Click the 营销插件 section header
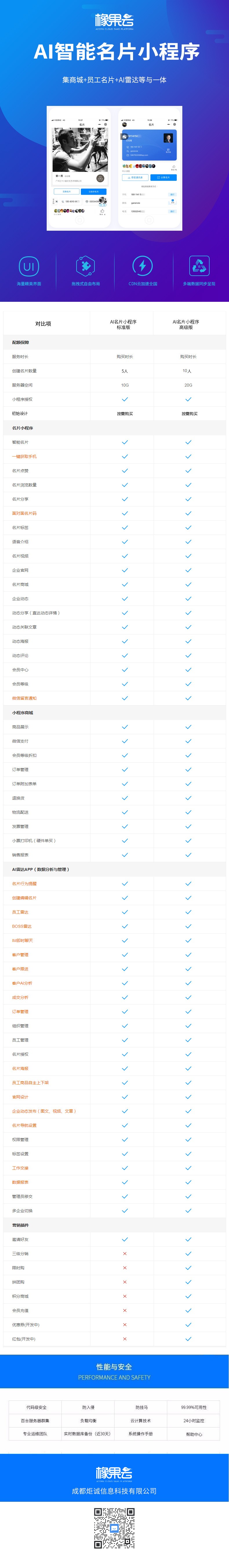This screenshot has width=229, height=1554. coord(21,1225)
